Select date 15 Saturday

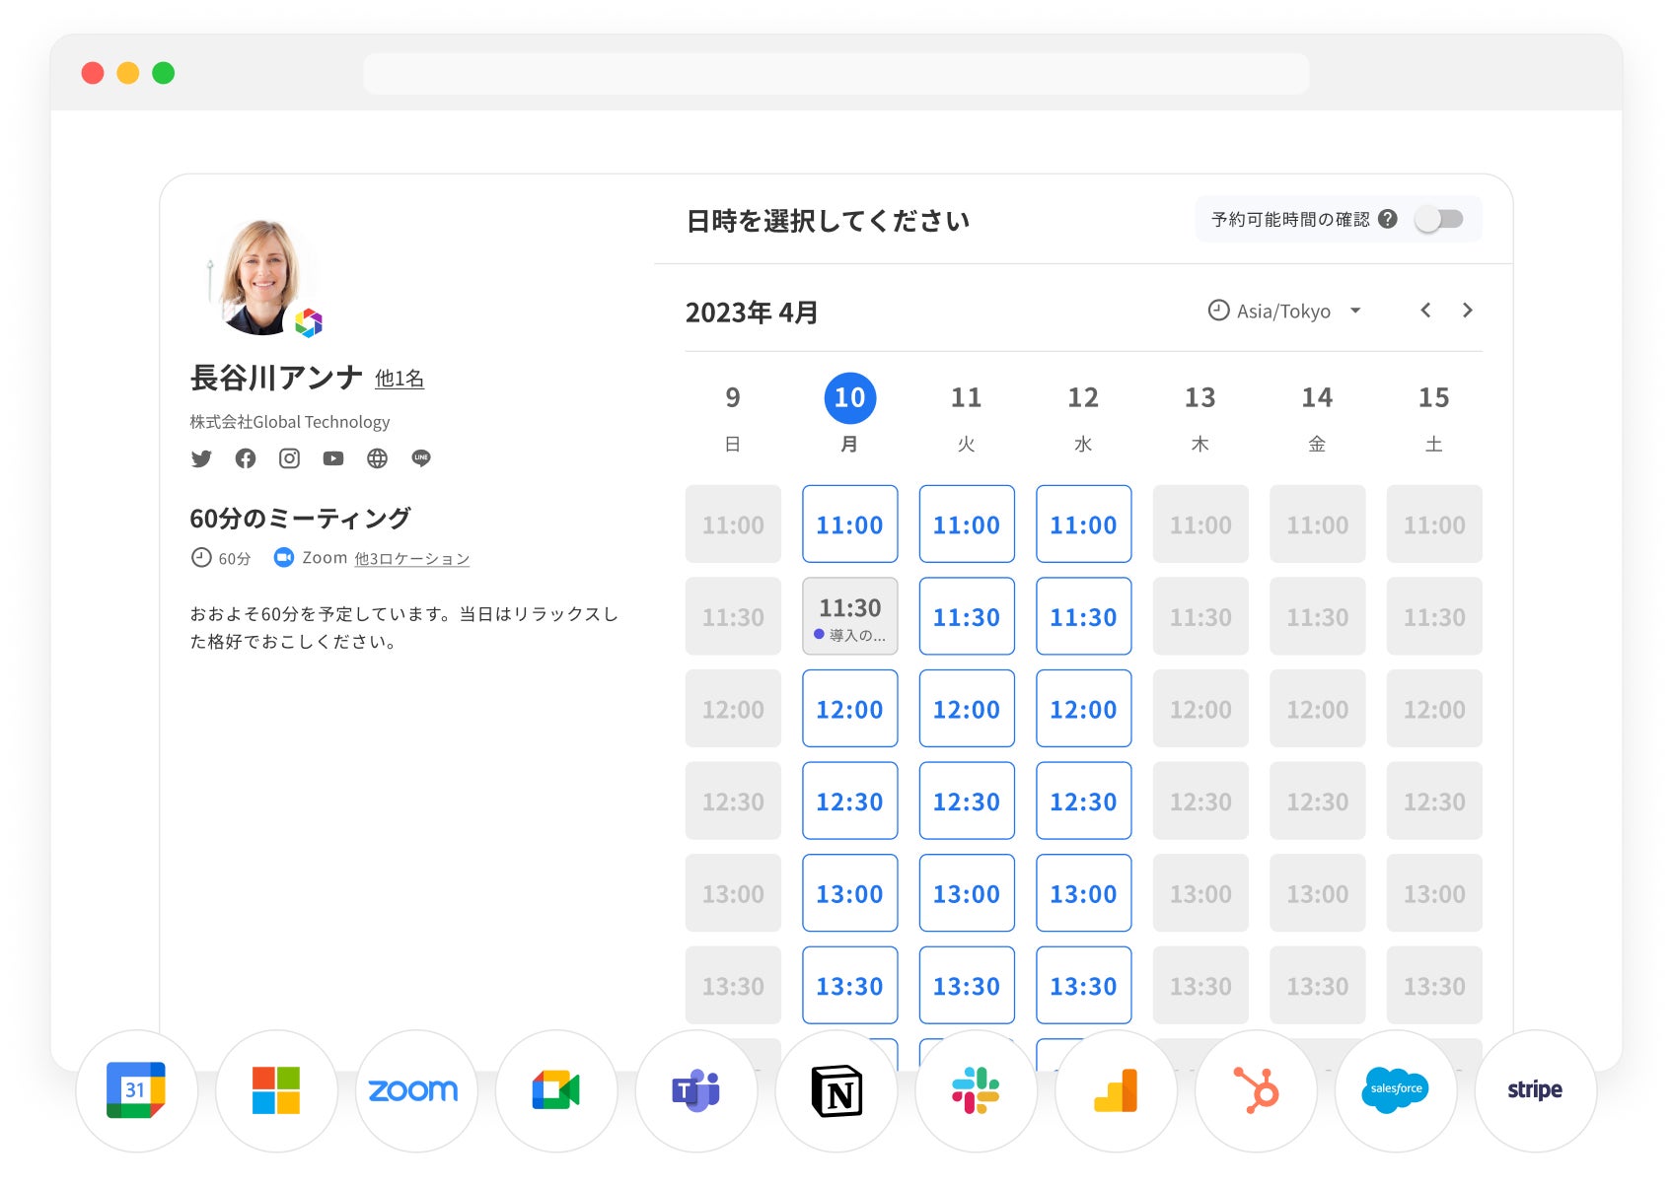1434,398
